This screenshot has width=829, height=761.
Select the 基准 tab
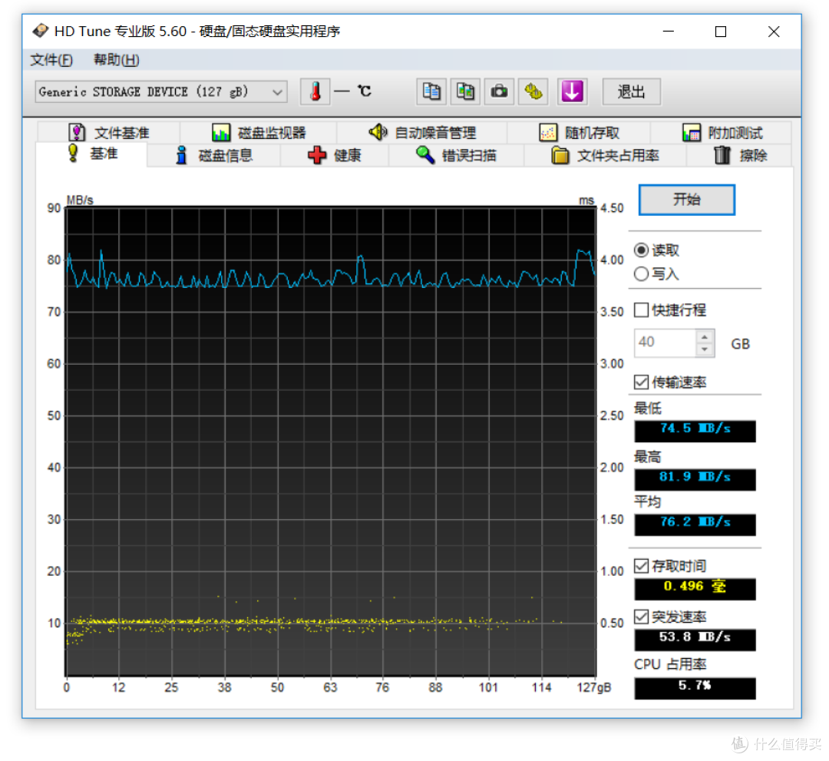click(92, 154)
